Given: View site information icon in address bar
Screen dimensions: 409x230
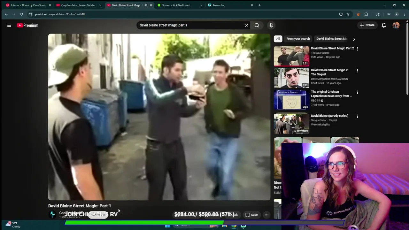Looking at the screenshot, I should point(30,14).
